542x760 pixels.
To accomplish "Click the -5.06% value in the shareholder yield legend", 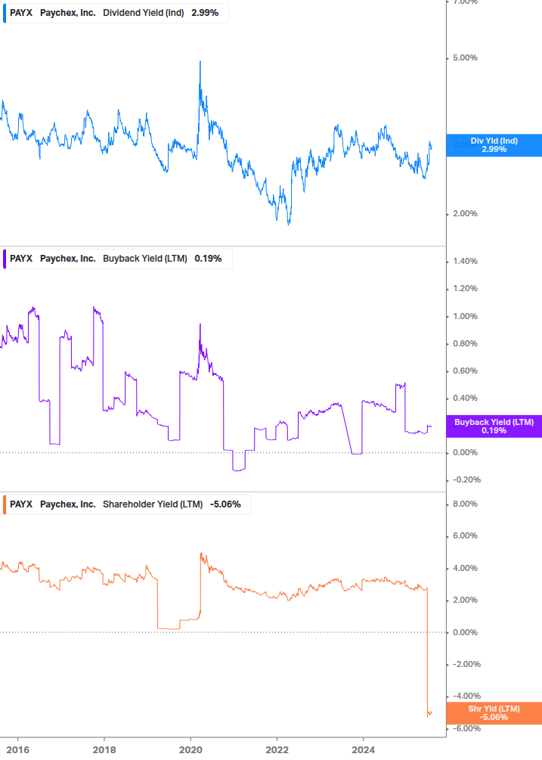I will (x=225, y=504).
